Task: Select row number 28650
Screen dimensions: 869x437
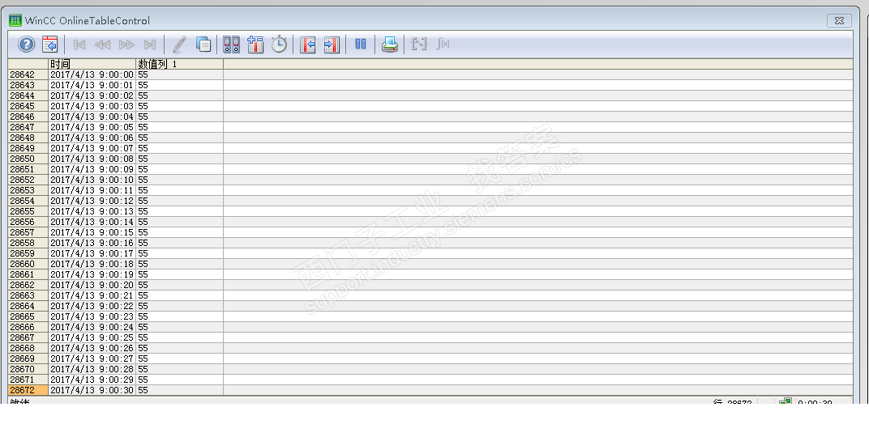Action: coord(28,159)
